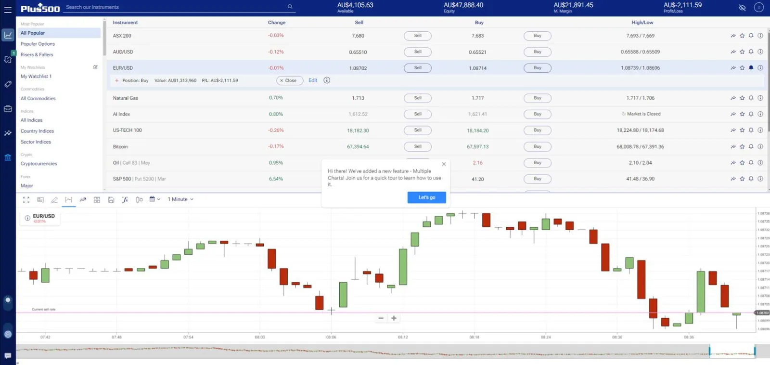
Task: Open info icon in EUR/USD position row
Action: click(x=327, y=80)
